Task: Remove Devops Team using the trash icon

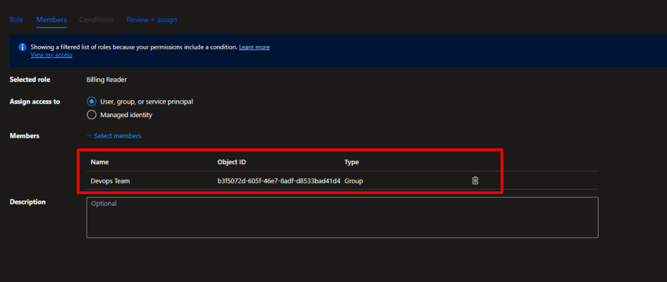Action: 475,180
